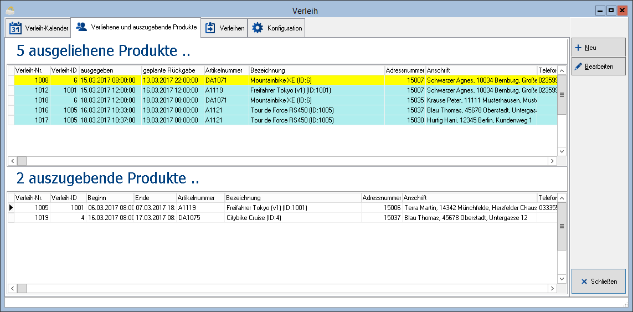Viewport: 633px width, 312px height.
Task: Switch to Verliehene und auszugebende Produkte tab
Action: pyautogui.click(x=136, y=28)
